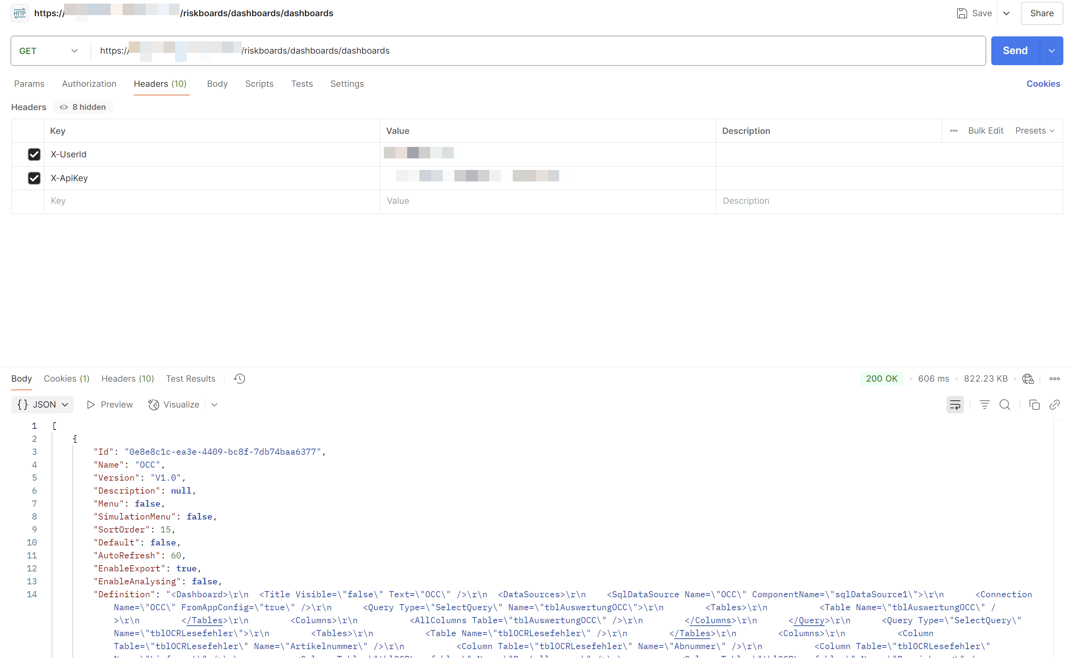Toggle word wrap icon in response
Screen dimensions: 1072x661
[x=955, y=405]
